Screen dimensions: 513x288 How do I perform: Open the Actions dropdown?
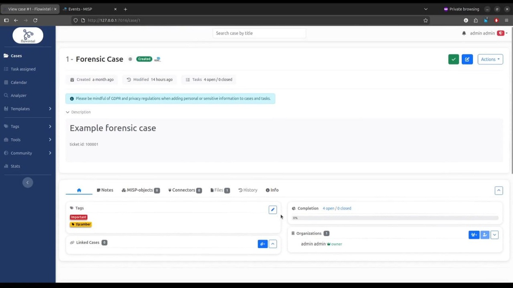pos(490,59)
